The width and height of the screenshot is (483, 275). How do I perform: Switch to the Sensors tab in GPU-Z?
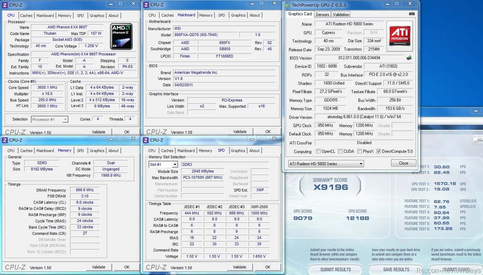322,15
